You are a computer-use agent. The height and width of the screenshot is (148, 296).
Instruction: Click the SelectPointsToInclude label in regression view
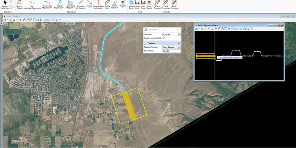pyautogui.click(x=229, y=57)
